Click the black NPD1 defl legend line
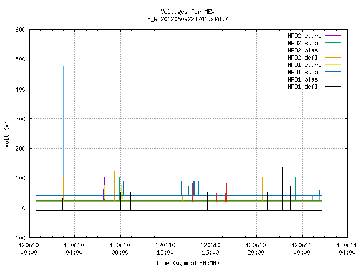Viewport: 358px width, 268px height. click(333, 87)
